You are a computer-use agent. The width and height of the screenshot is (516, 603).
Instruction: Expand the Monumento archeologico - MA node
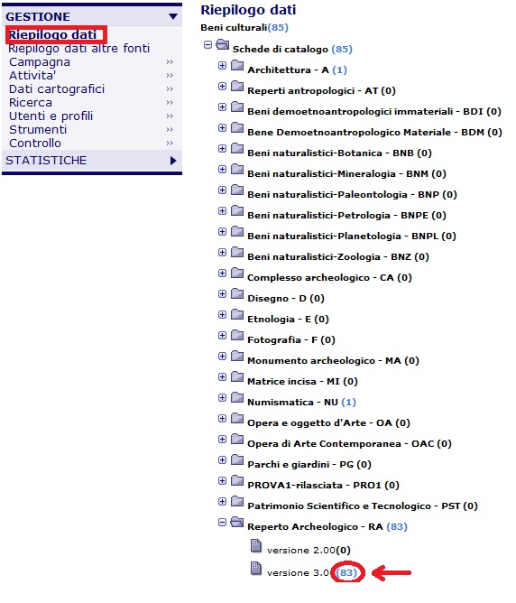[222, 356]
